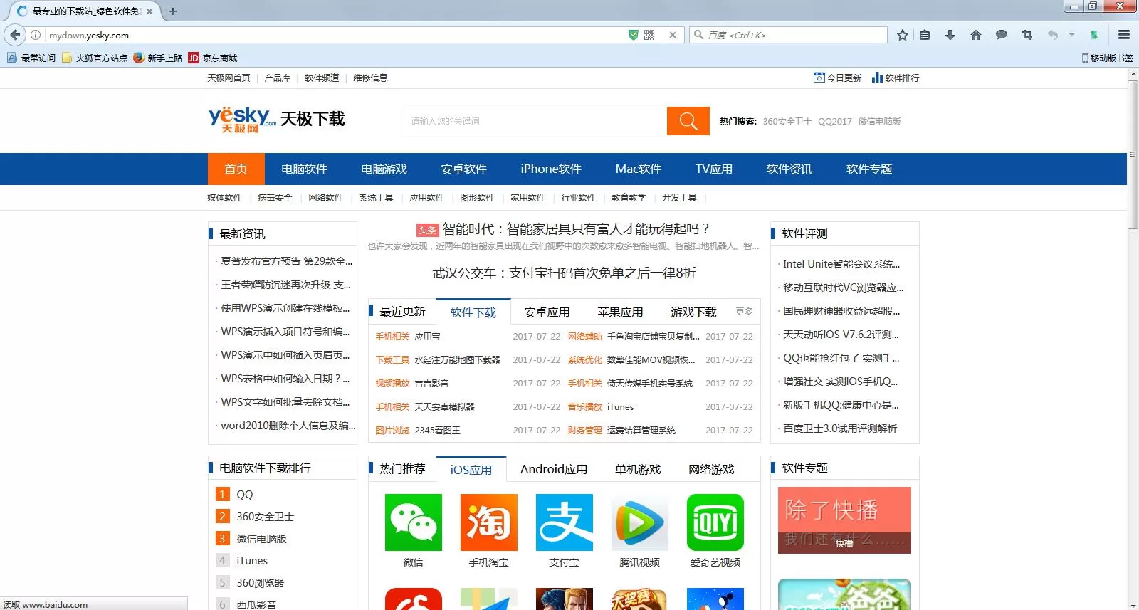
Task: Open 火狐官方站点 bookmark
Action: pos(95,58)
